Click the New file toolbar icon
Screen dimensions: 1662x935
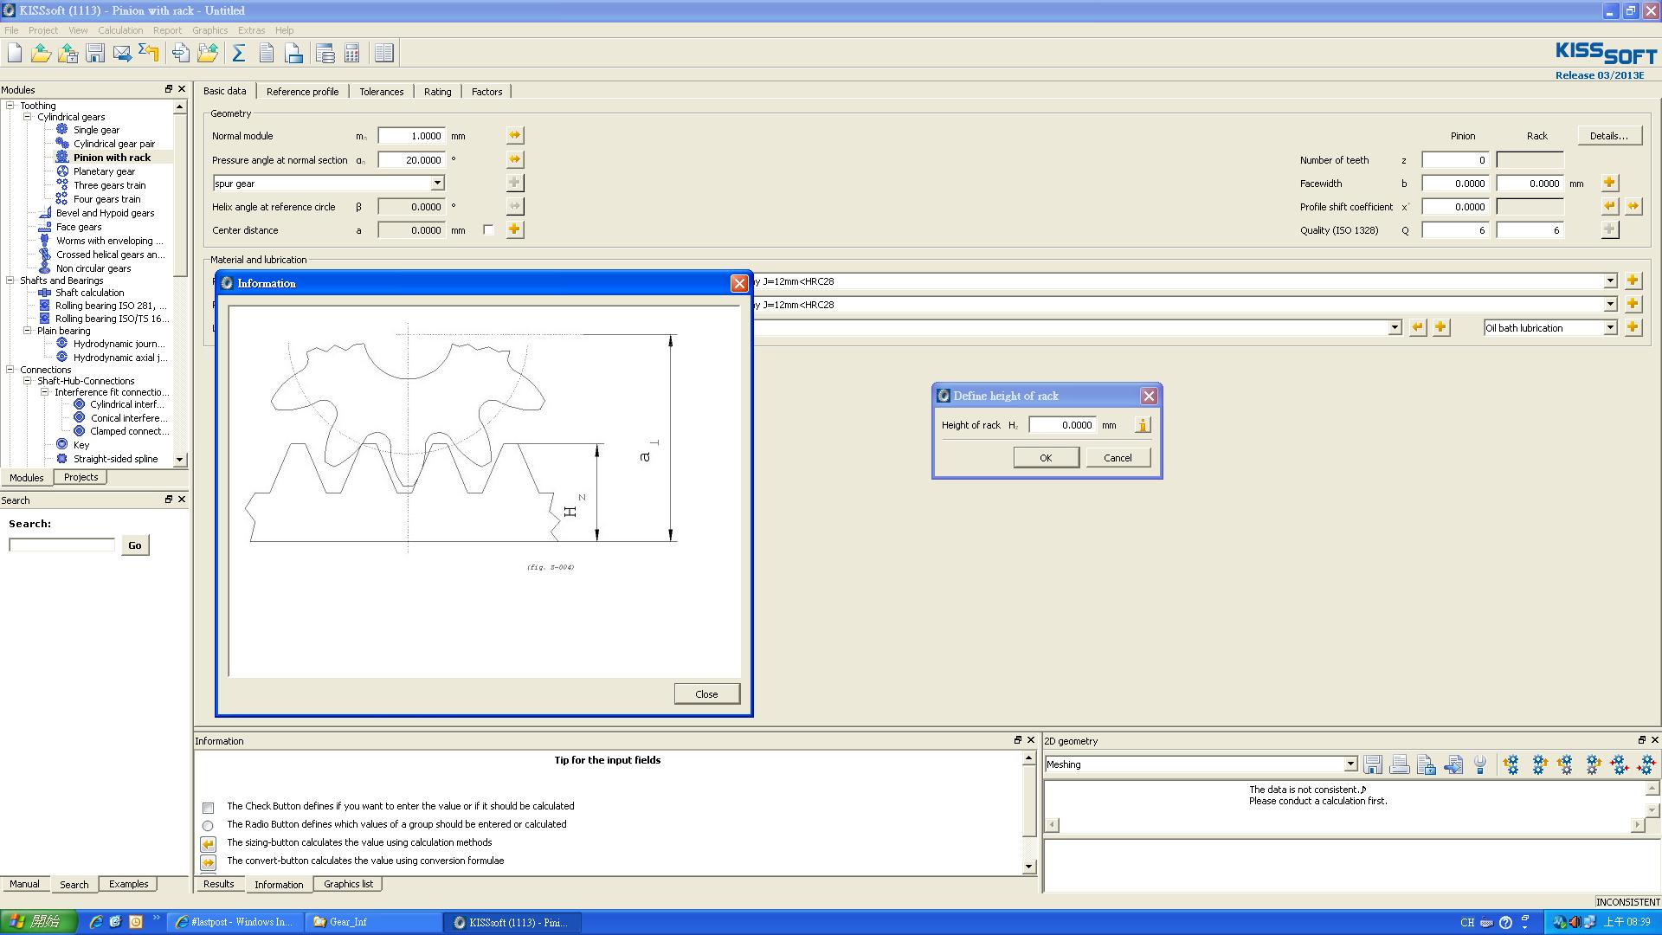tap(15, 54)
